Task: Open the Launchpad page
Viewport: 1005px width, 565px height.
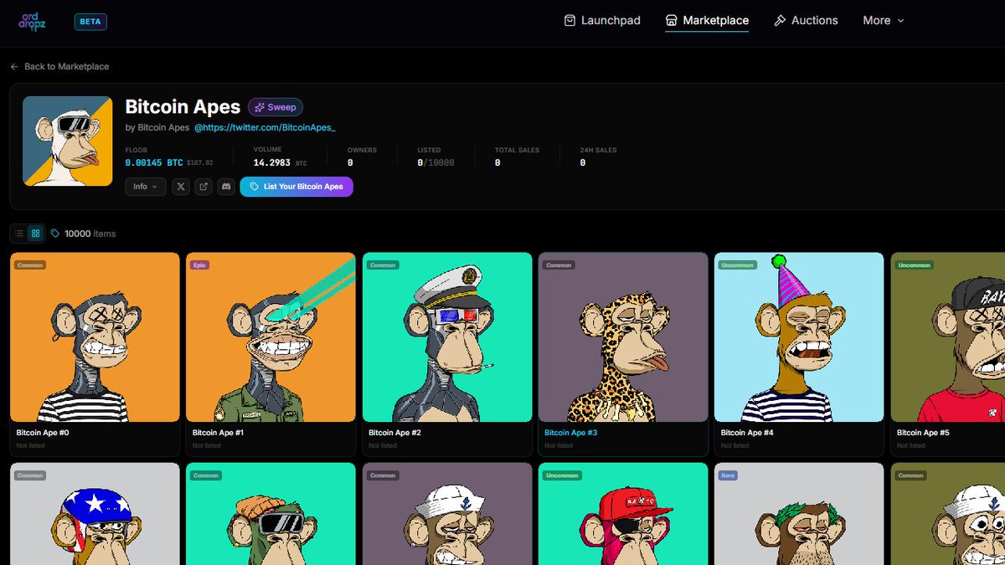Action: point(602,20)
